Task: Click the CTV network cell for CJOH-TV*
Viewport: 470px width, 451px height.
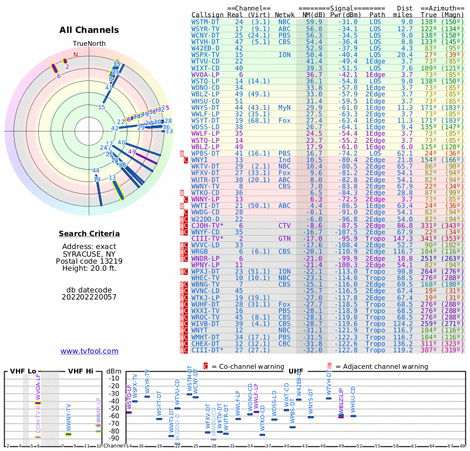Action: coord(284,225)
